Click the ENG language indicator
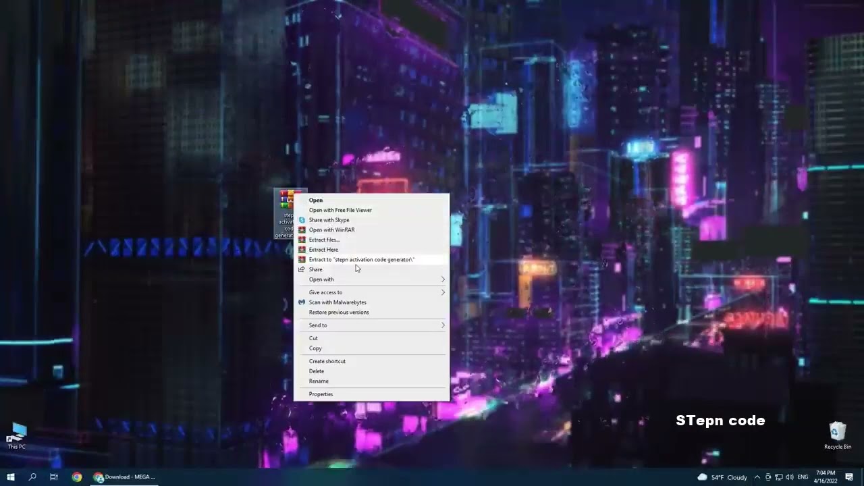This screenshot has height=486, width=864. [803, 477]
